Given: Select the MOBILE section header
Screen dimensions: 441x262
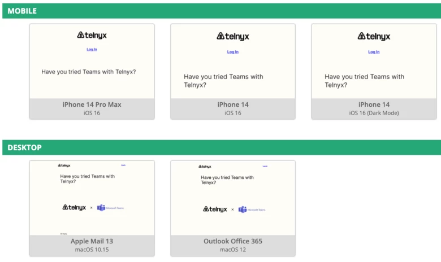Looking at the screenshot, I should pyautogui.click(x=222, y=11).
